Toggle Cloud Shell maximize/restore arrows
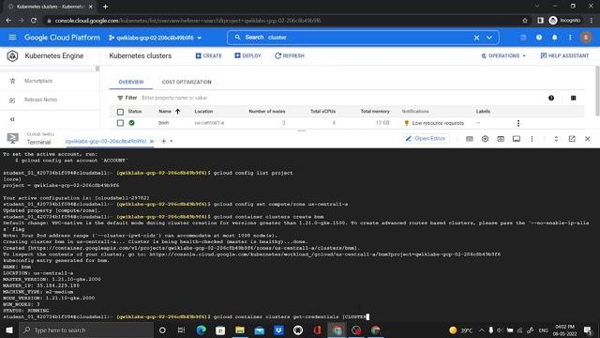This screenshot has width=600, height=338. tap(556, 139)
